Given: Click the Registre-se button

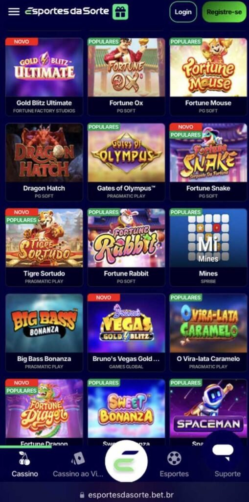Looking at the screenshot, I should (225, 12).
